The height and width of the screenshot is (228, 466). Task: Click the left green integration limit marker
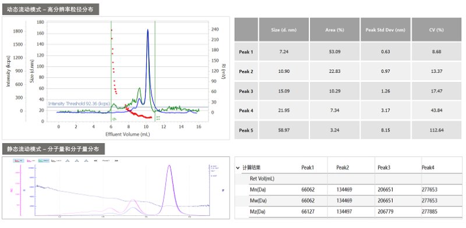(111, 71)
